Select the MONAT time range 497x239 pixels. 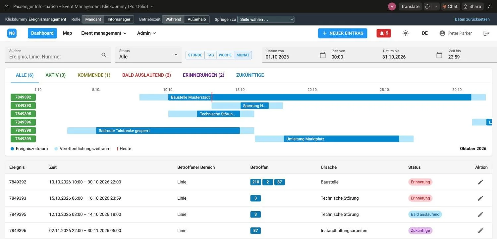tap(243, 55)
